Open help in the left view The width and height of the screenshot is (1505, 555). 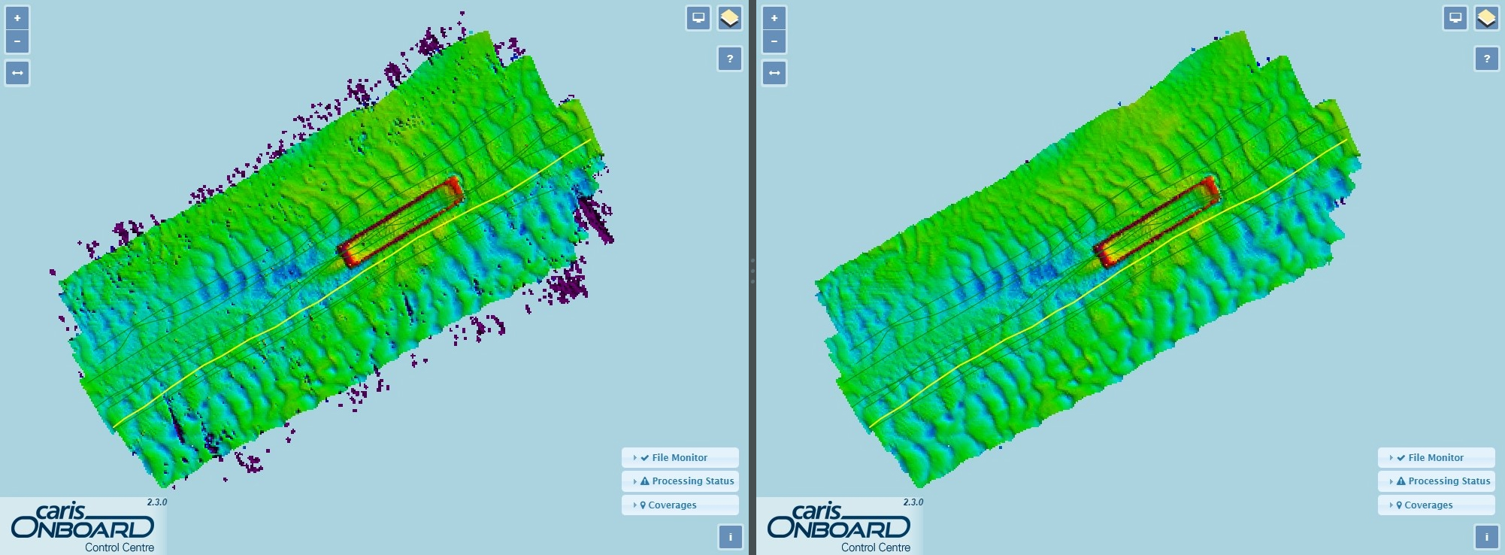730,59
